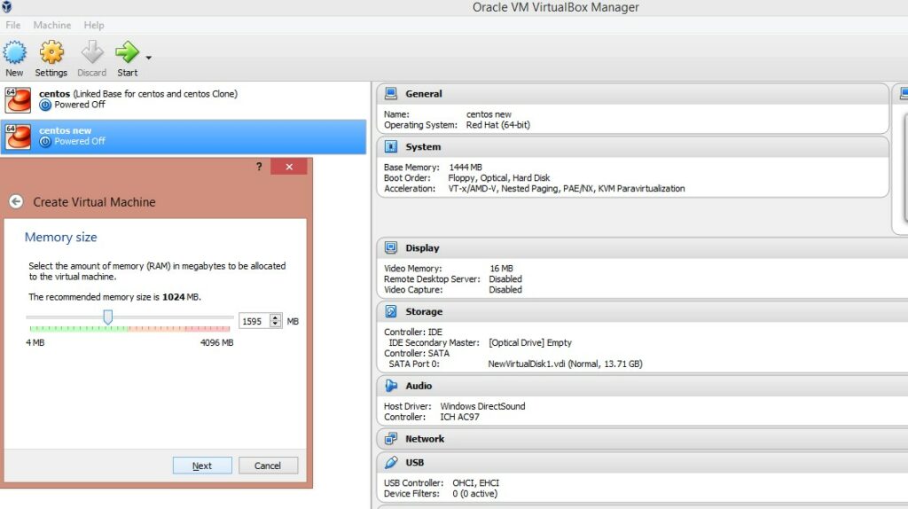Click the Network section icon
The height and width of the screenshot is (509, 908).
tap(391, 439)
